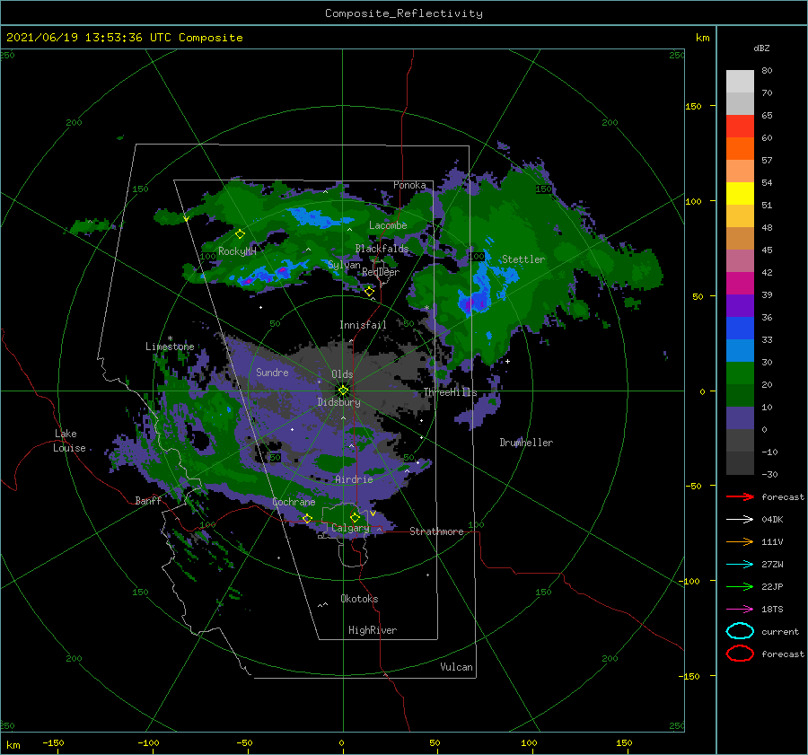The width and height of the screenshot is (808, 755).
Task: Click the Calgary label
Action: point(350,528)
